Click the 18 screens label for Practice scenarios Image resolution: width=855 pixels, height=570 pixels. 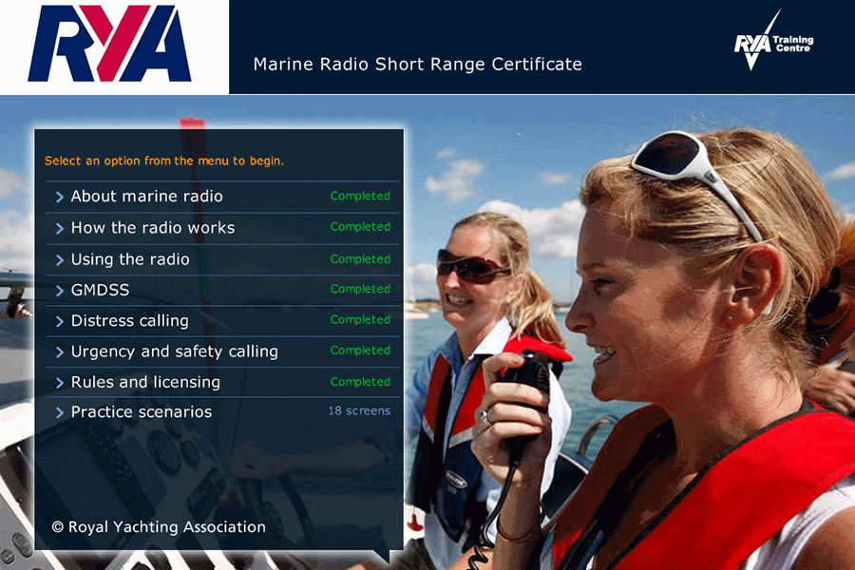click(x=359, y=410)
